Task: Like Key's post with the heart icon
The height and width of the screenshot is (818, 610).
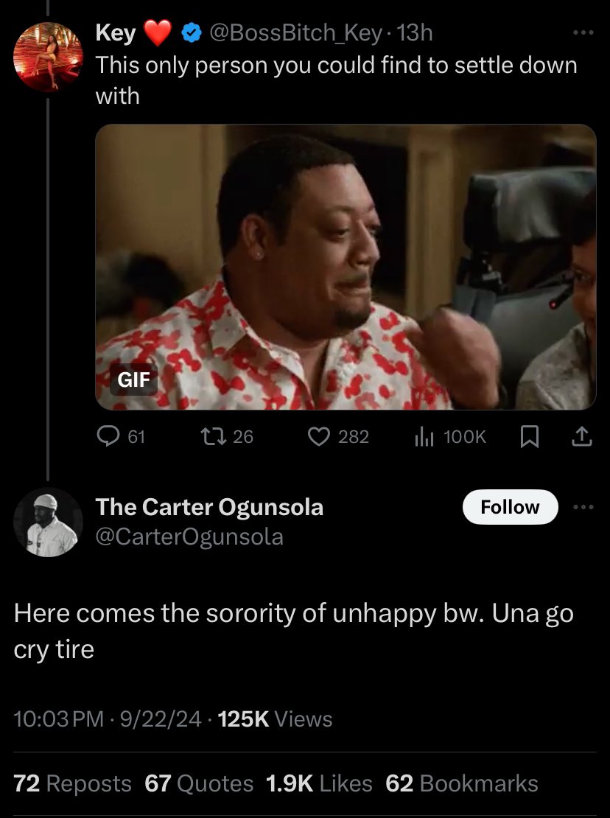Action: (x=318, y=437)
